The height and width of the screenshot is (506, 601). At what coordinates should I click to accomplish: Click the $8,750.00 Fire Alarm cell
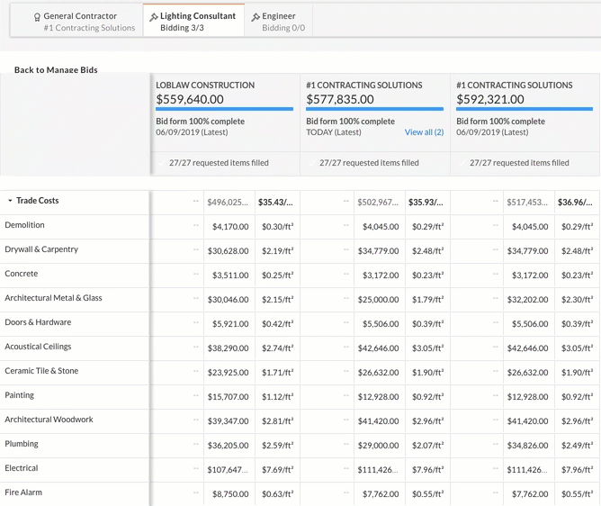(x=229, y=494)
